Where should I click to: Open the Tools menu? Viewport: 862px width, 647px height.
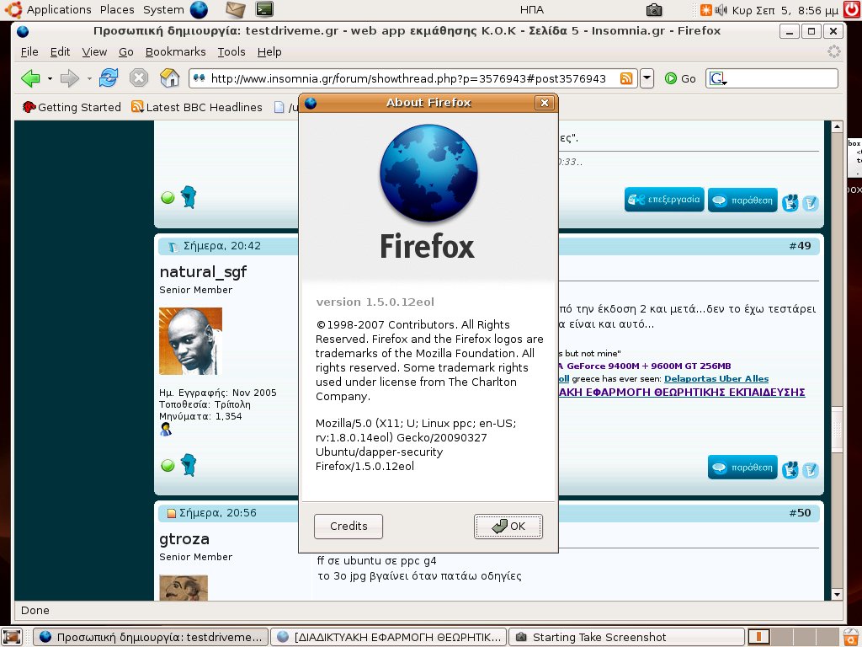pos(231,51)
